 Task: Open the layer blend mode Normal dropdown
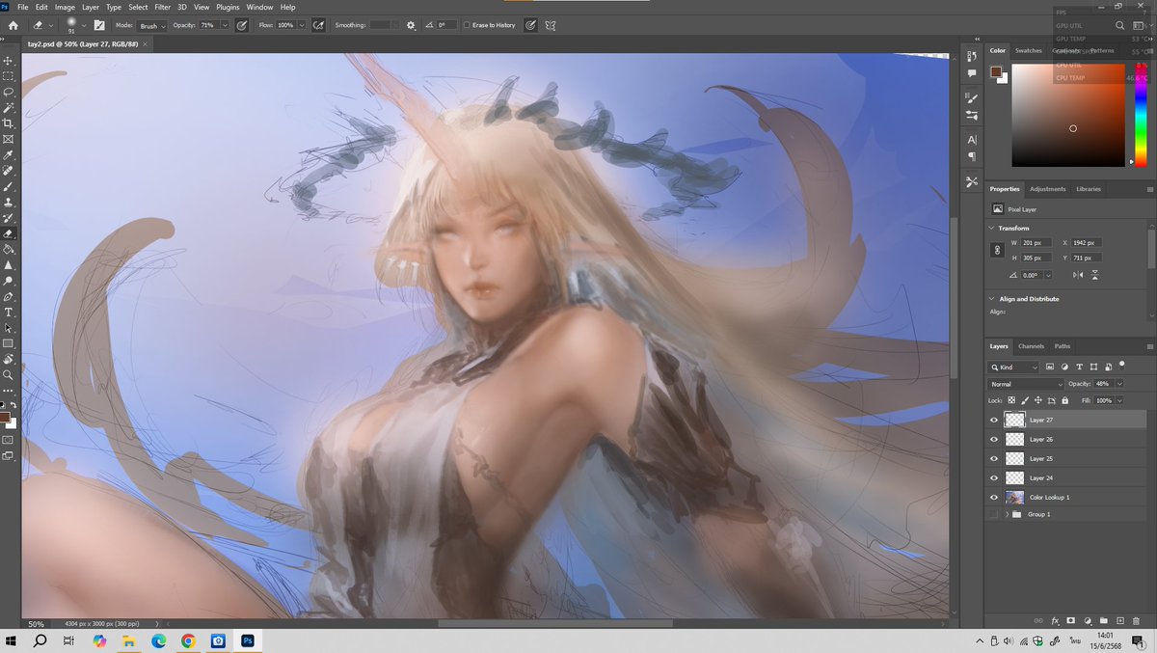coord(1025,384)
